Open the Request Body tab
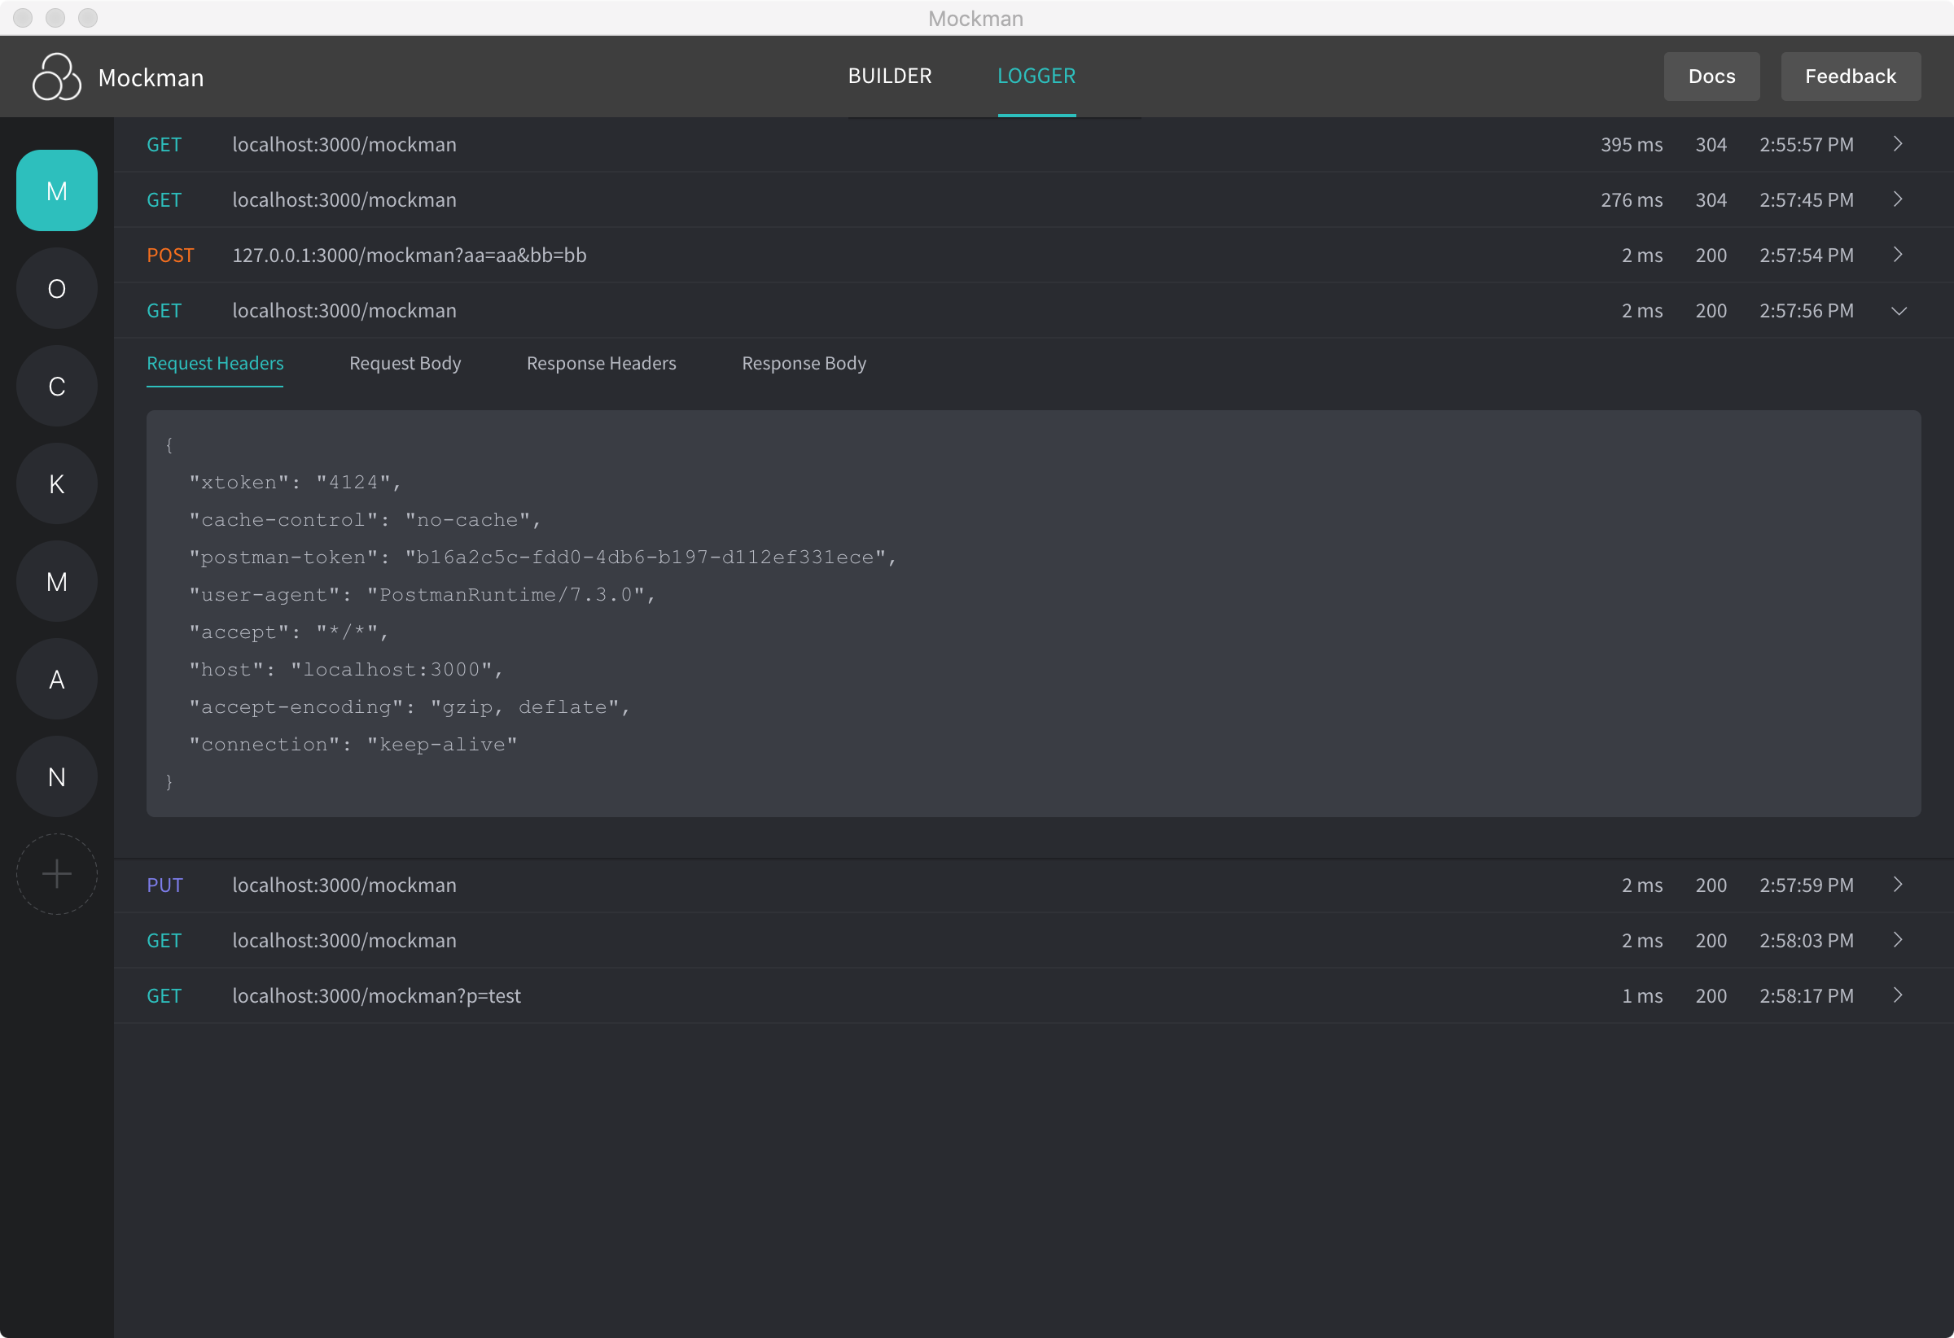The image size is (1954, 1338). click(405, 363)
